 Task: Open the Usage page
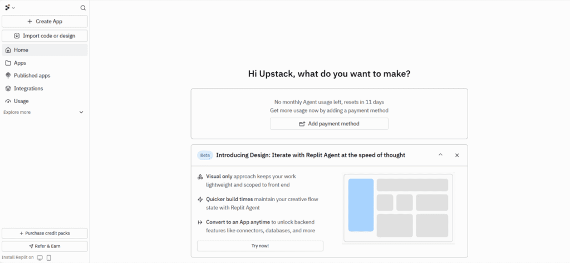pyautogui.click(x=45, y=101)
